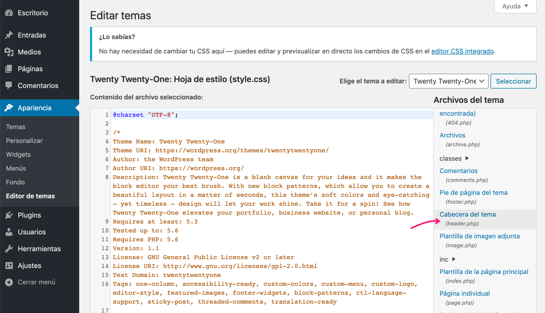Click line 1 @charset in code editor
Screen dimensions: 545x313
146,115
